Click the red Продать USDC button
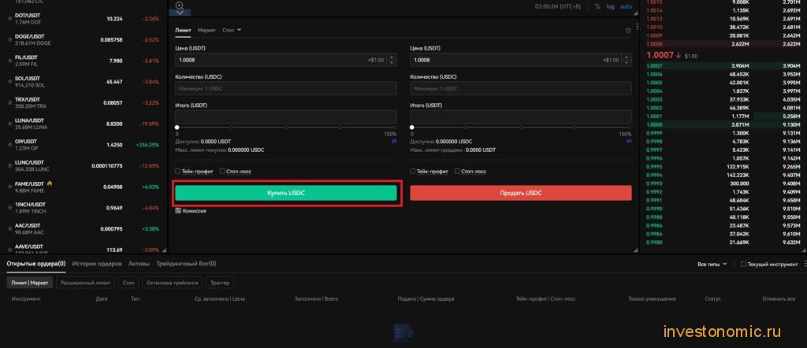Viewport: 807px width, 348px height. 521,193
